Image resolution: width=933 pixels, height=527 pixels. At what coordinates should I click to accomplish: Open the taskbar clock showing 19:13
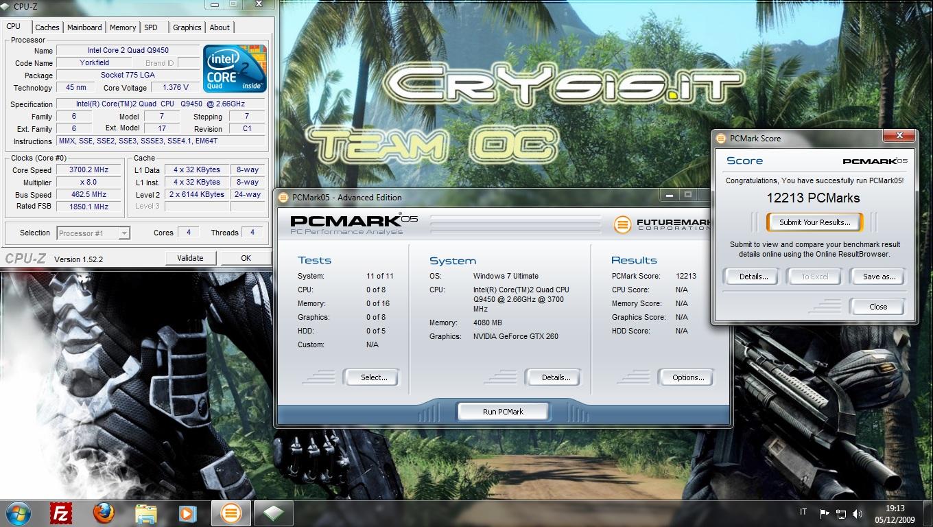(x=895, y=513)
